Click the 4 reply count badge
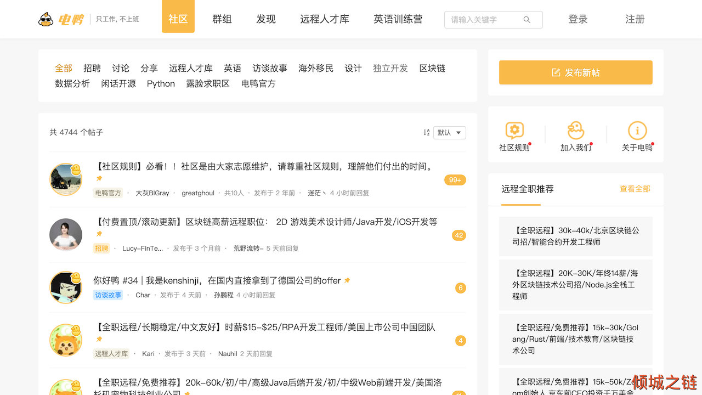The height and width of the screenshot is (395, 702). (x=461, y=341)
